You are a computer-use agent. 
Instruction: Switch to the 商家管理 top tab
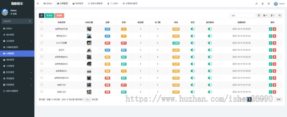coord(78,3)
